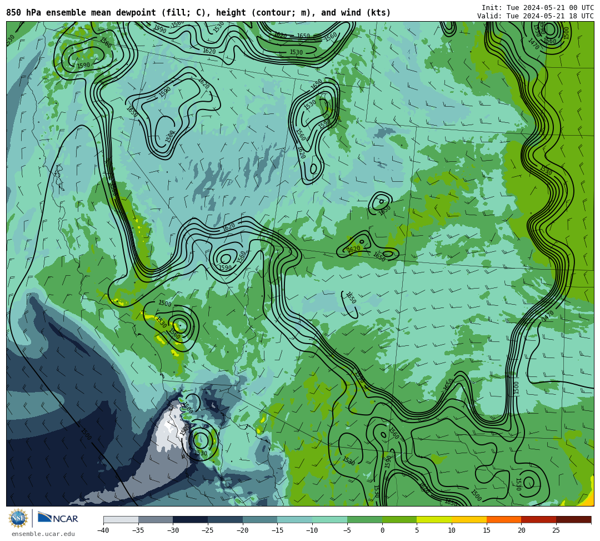Click the '-25' colorbar tick label
The width and height of the screenshot is (600, 541).
(x=208, y=530)
